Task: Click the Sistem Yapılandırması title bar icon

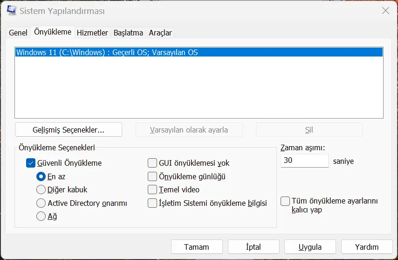Action: (12, 10)
